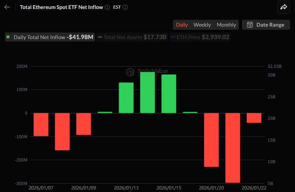
Task: Open the Date Range picker
Action: click(x=266, y=25)
